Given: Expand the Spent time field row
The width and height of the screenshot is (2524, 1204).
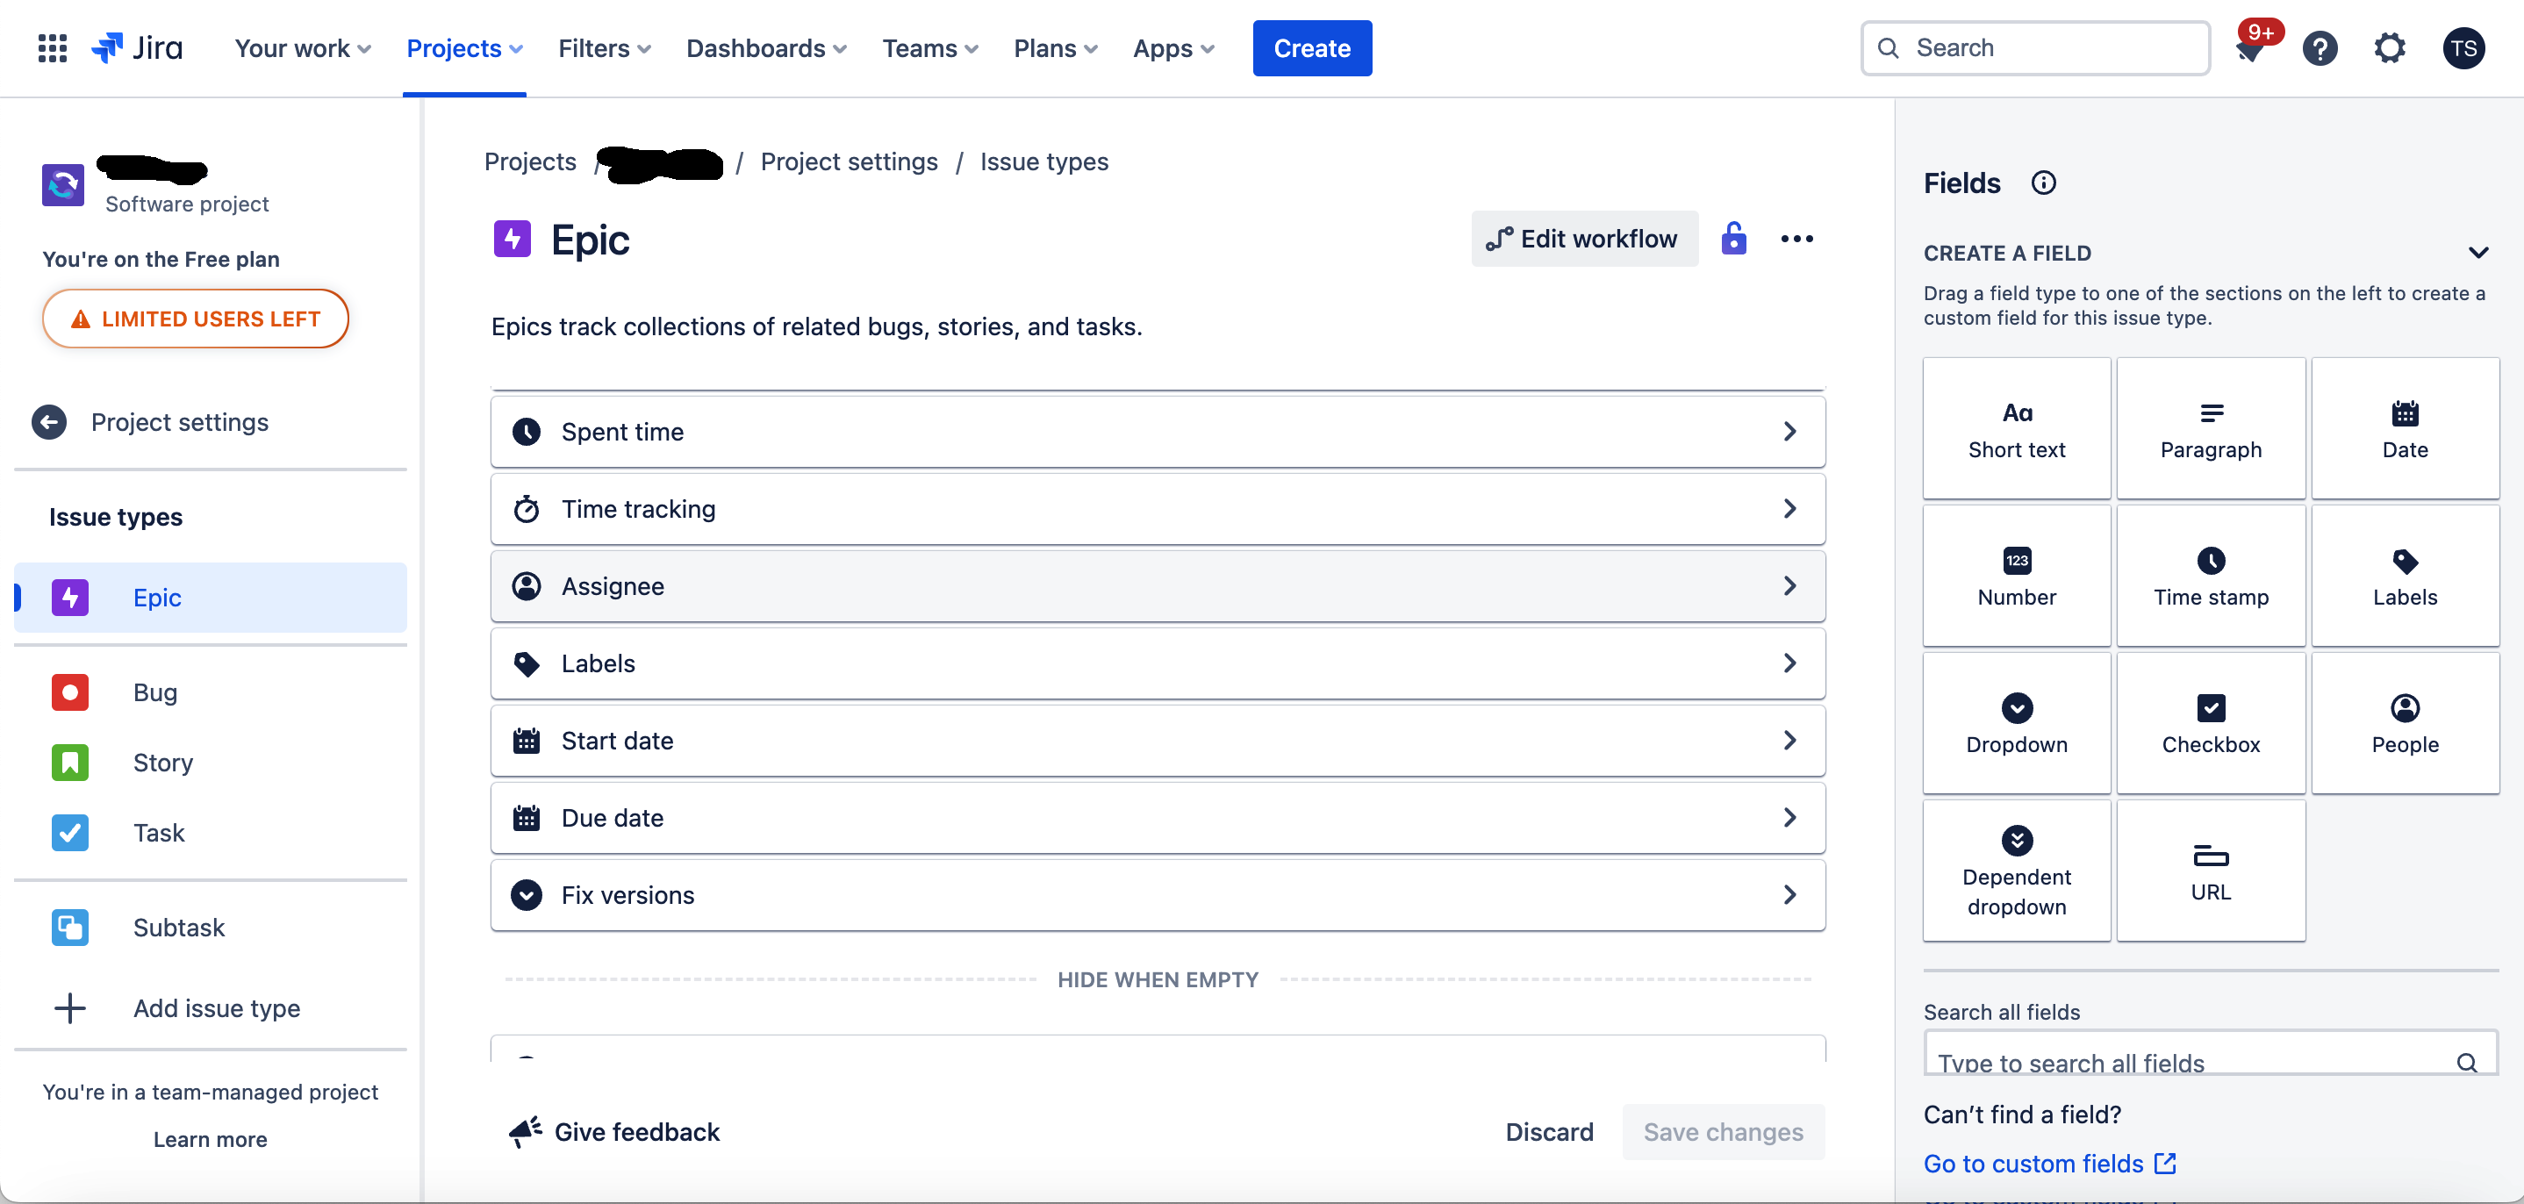Looking at the screenshot, I should click(x=1158, y=432).
